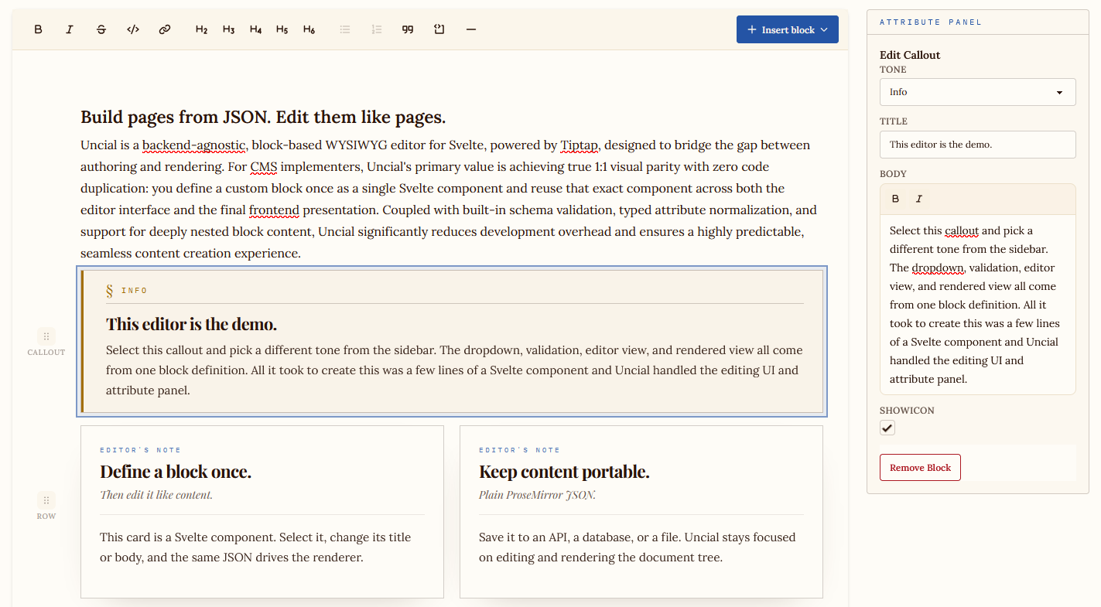Click the callout heading "This editor is the demo."

tap(191, 324)
